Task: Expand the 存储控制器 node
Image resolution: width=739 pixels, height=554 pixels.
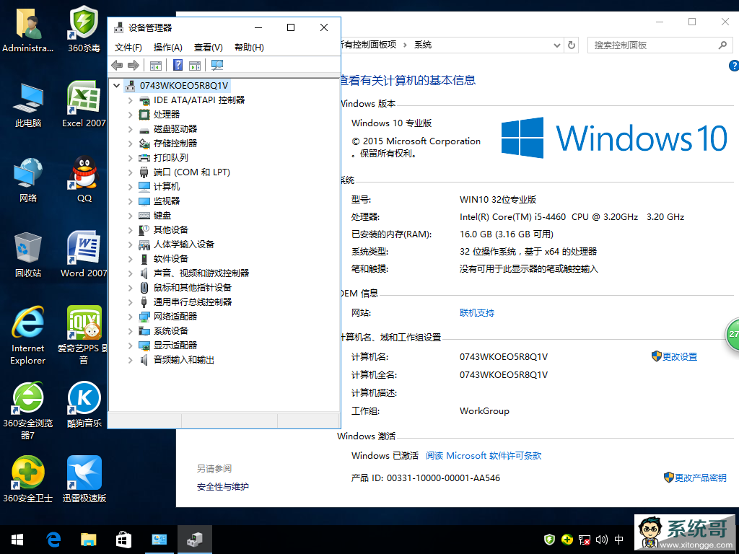Action: pos(130,144)
